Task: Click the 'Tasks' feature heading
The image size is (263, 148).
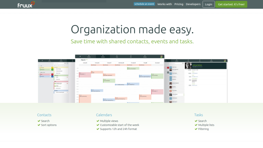Action: [x=198, y=115]
